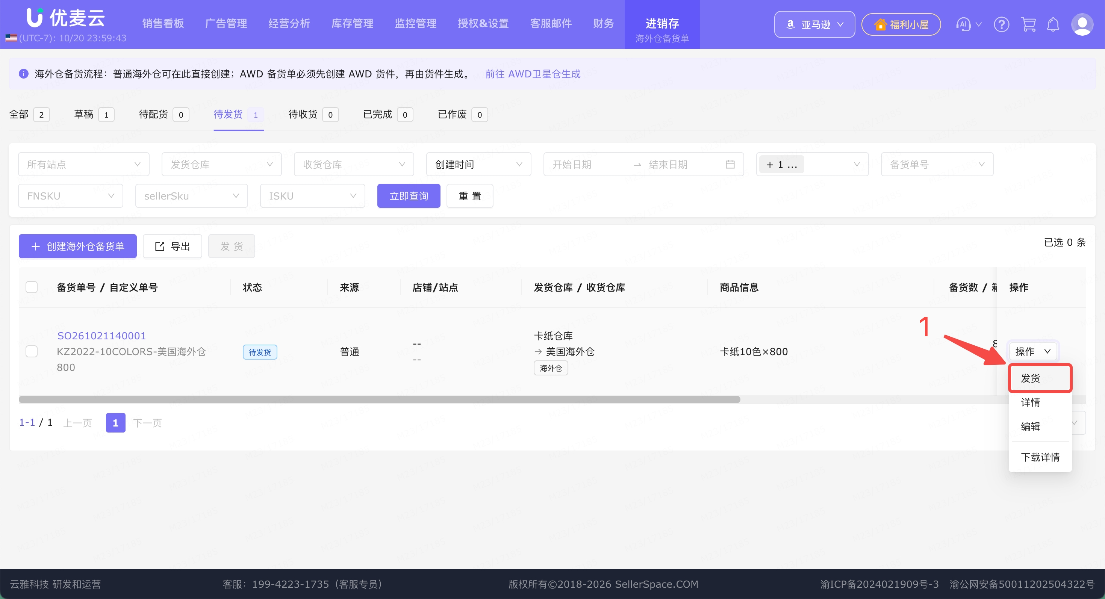
Task: Open the ISKU filter dropdown
Action: coord(312,196)
